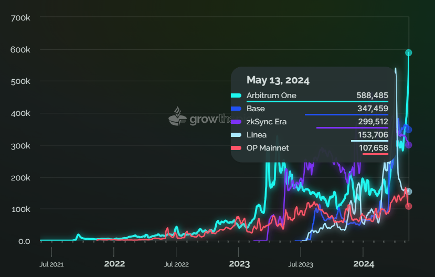Click the value 299,512
Viewport: 435px width, 277px height.
pyautogui.click(x=373, y=121)
